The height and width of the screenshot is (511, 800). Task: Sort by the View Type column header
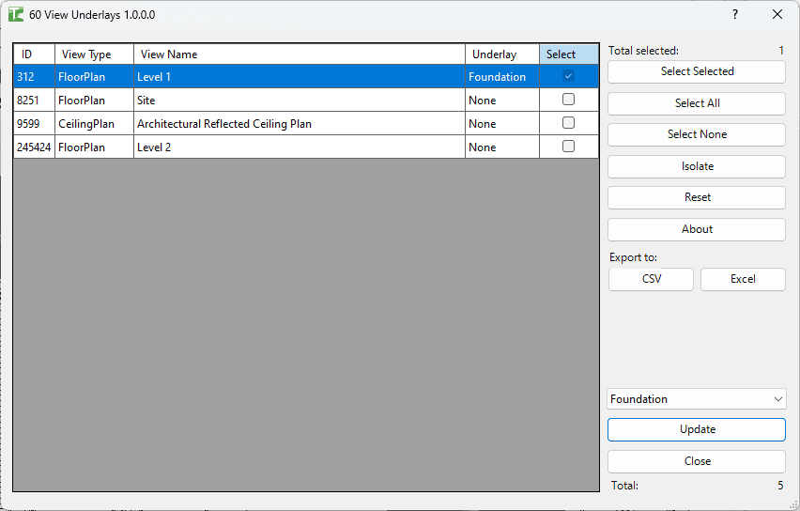95,54
